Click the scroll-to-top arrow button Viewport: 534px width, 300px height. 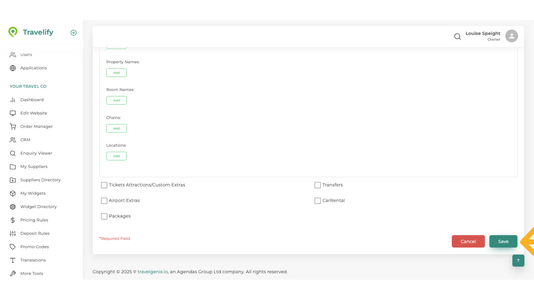tap(518, 261)
